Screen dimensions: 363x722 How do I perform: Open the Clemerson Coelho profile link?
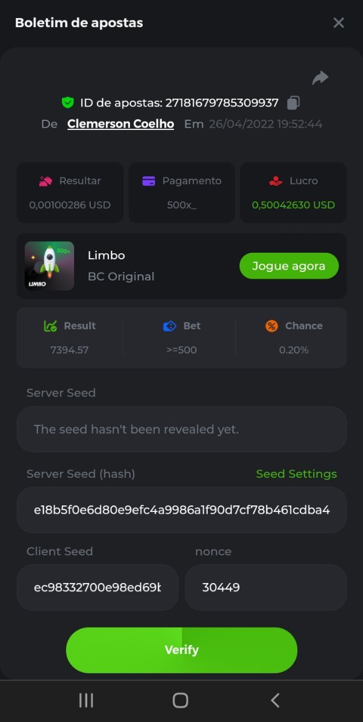[120, 124]
